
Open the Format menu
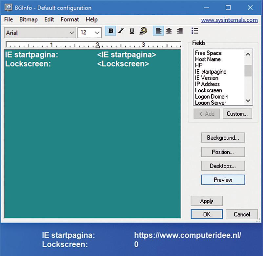pos(70,19)
